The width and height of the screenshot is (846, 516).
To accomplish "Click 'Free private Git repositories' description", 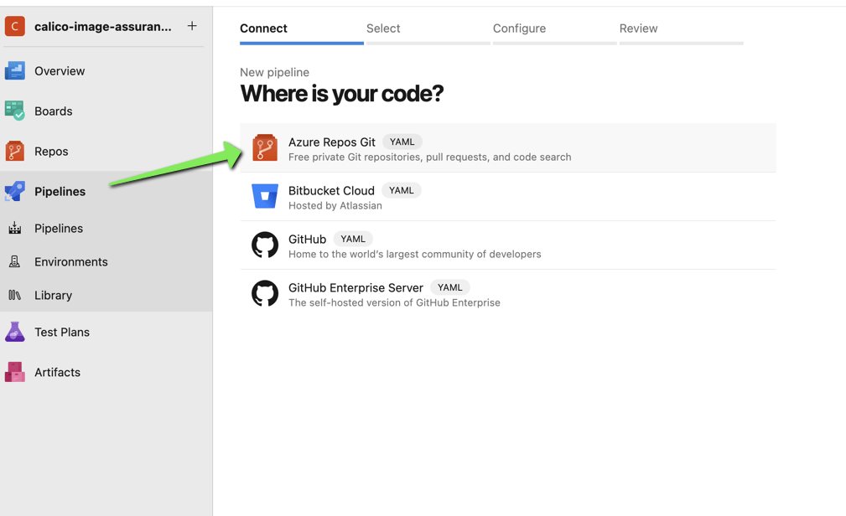I will click(x=429, y=157).
